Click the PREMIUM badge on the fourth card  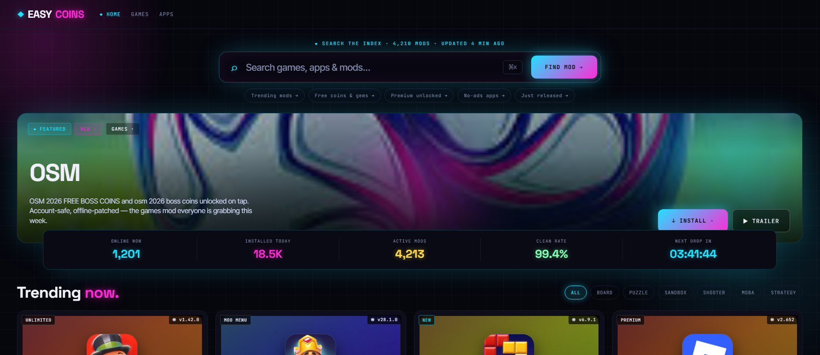(x=631, y=320)
